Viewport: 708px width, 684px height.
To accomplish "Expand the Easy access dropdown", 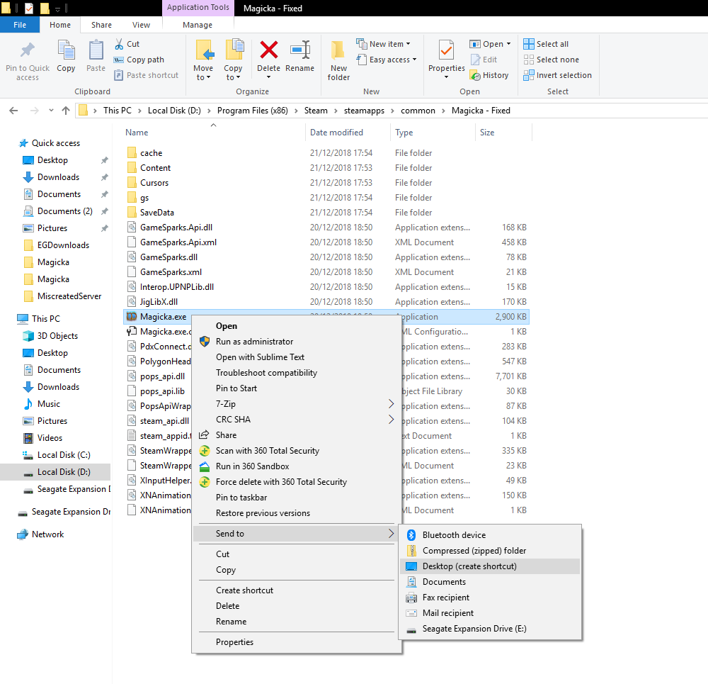I will pos(414,60).
